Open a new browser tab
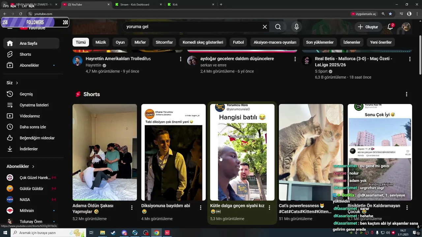Viewport: 422px width, 237px height. [221, 5]
